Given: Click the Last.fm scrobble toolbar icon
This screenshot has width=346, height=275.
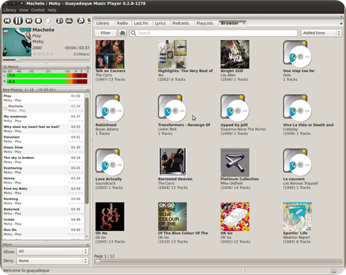Looking at the screenshot, I should tap(69, 21).
